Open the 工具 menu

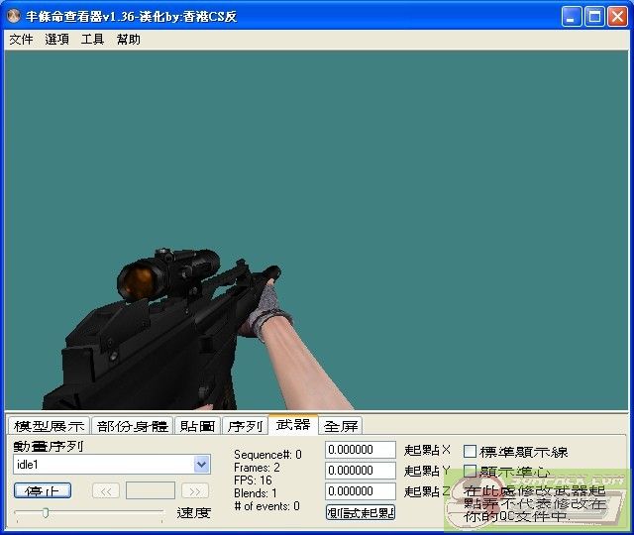coord(92,40)
